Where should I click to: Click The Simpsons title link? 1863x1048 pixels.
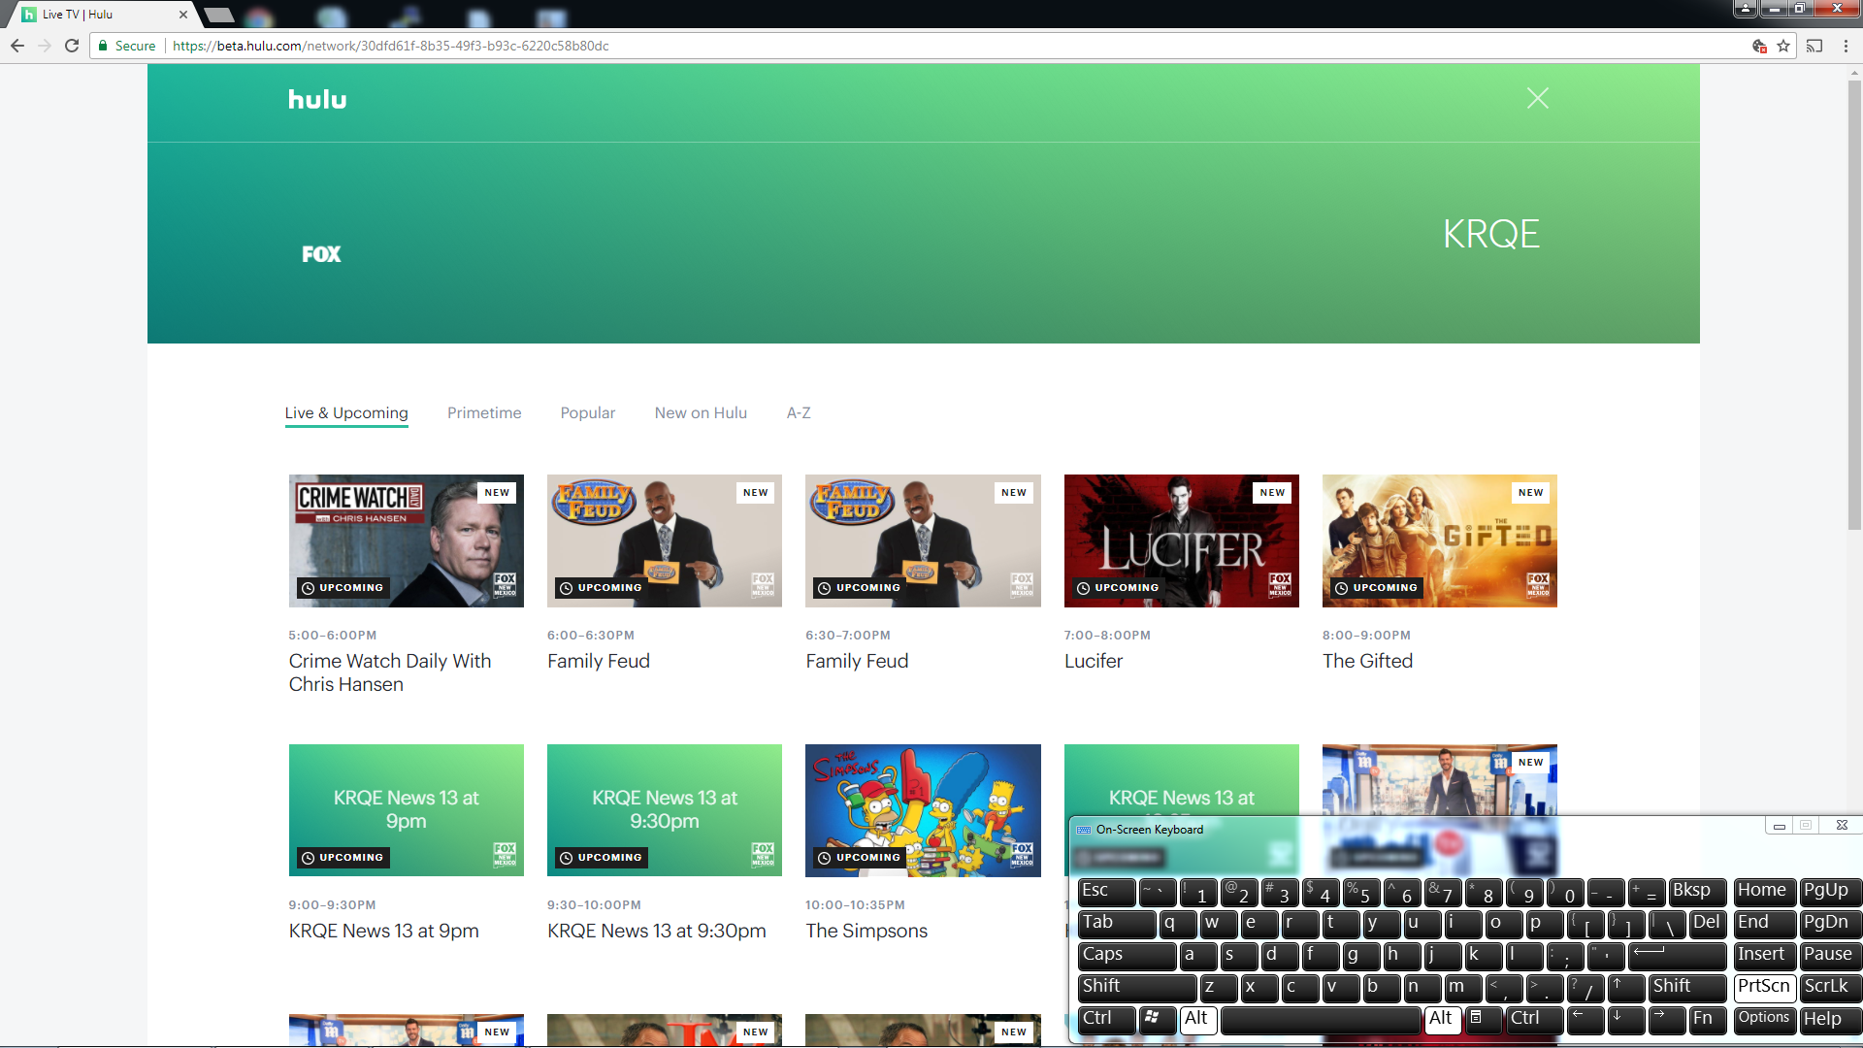coord(866,931)
